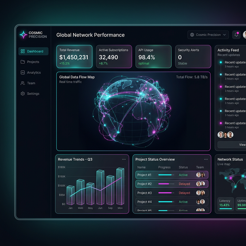Screen dimensions: 246x246
Task: Open Project Status Overview more options menu
Action: tap(206, 159)
